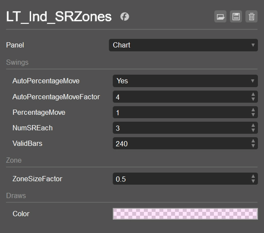Open the Panel dropdown showing Chart
This screenshot has height=233, width=264.
[x=183, y=45]
